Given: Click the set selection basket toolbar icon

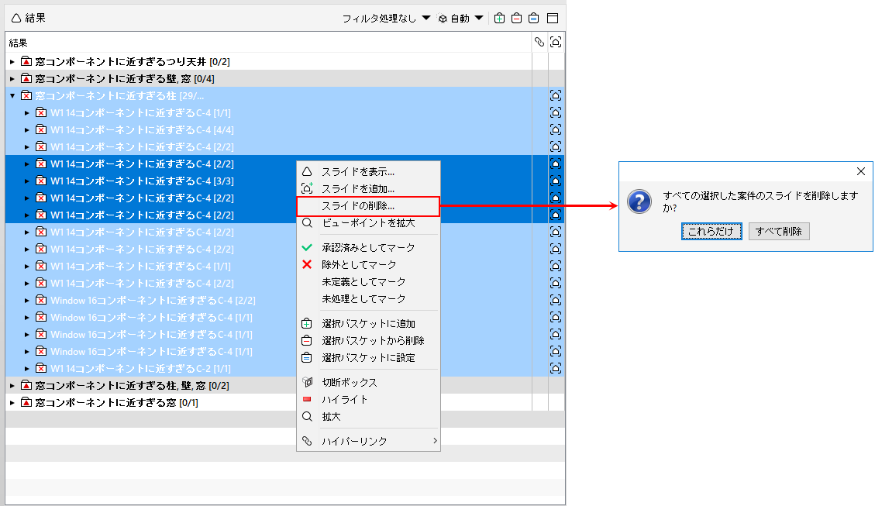Looking at the screenshot, I should point(533,19).
